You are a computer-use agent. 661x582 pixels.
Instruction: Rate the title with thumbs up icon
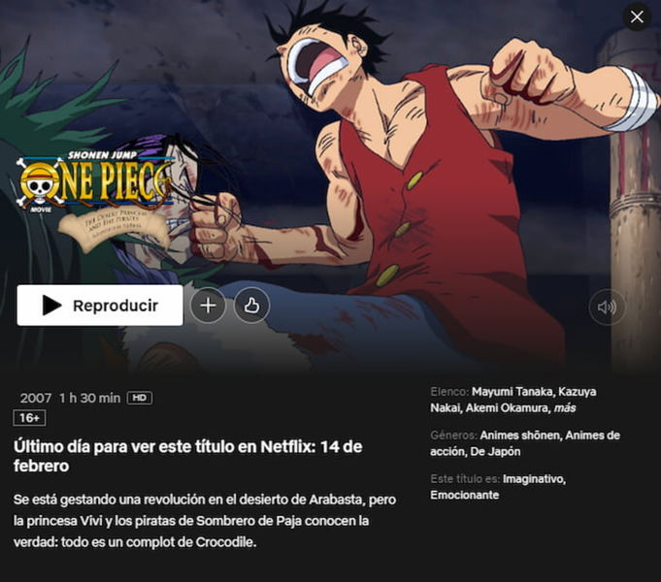251,306
